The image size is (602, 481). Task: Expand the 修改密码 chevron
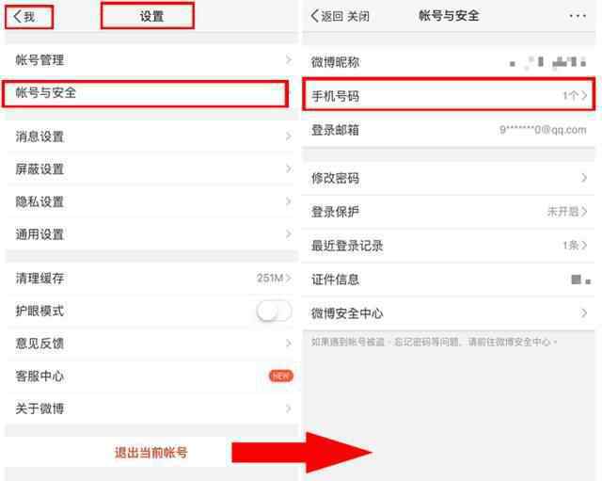(584, 178)
